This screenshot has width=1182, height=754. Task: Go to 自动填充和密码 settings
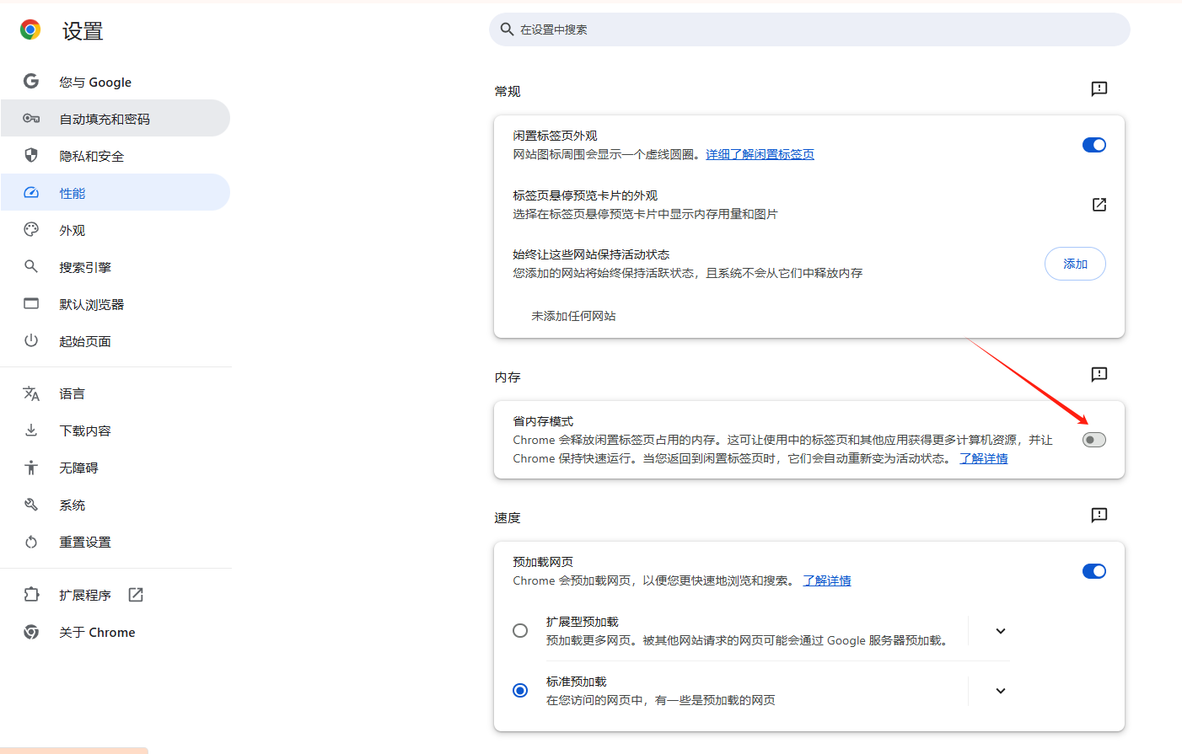(116, 119)
